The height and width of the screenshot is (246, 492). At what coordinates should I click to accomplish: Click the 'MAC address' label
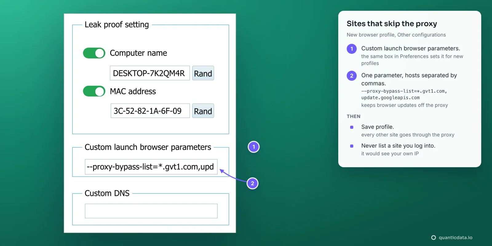(133, 91)
